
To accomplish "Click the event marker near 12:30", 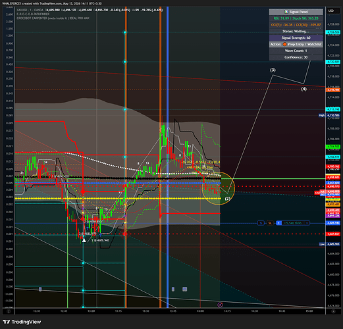I will 40,289.
